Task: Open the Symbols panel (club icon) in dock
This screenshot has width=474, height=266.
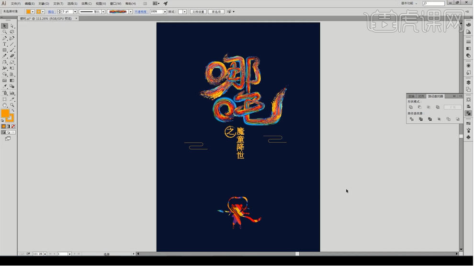Action: 468,138
